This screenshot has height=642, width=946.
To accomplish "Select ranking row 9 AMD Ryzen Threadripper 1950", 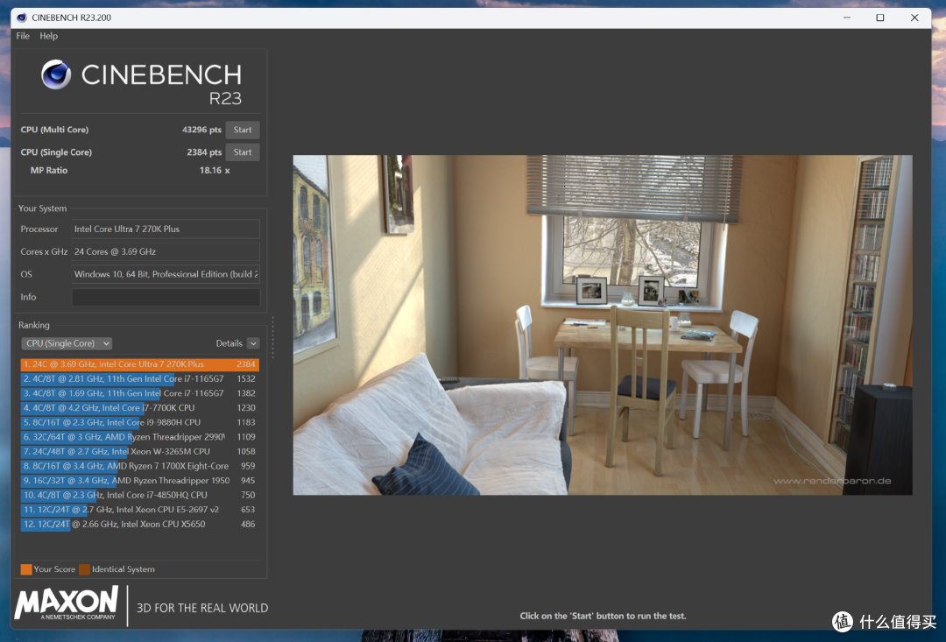I will pyautogui.click(x=140, y=480).
